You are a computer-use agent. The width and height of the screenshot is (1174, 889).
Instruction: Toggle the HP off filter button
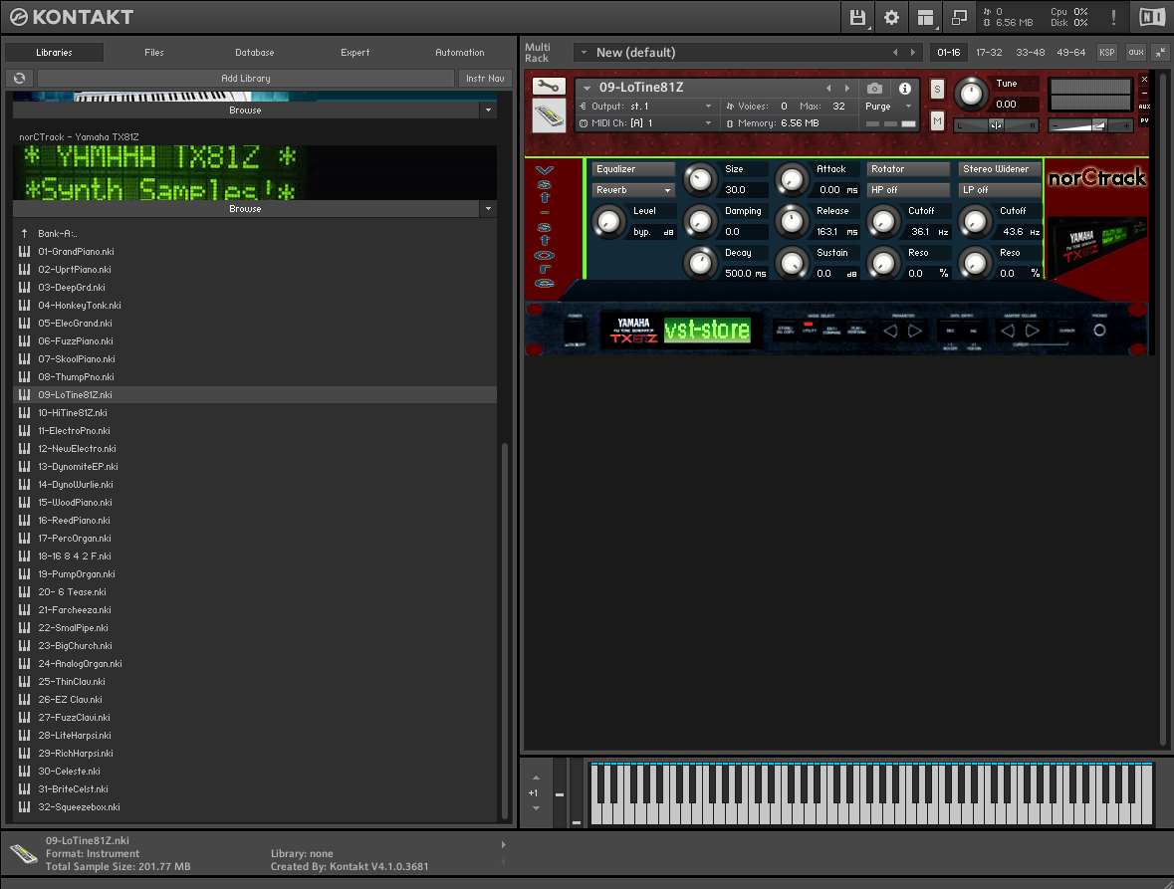click(908, 190)
